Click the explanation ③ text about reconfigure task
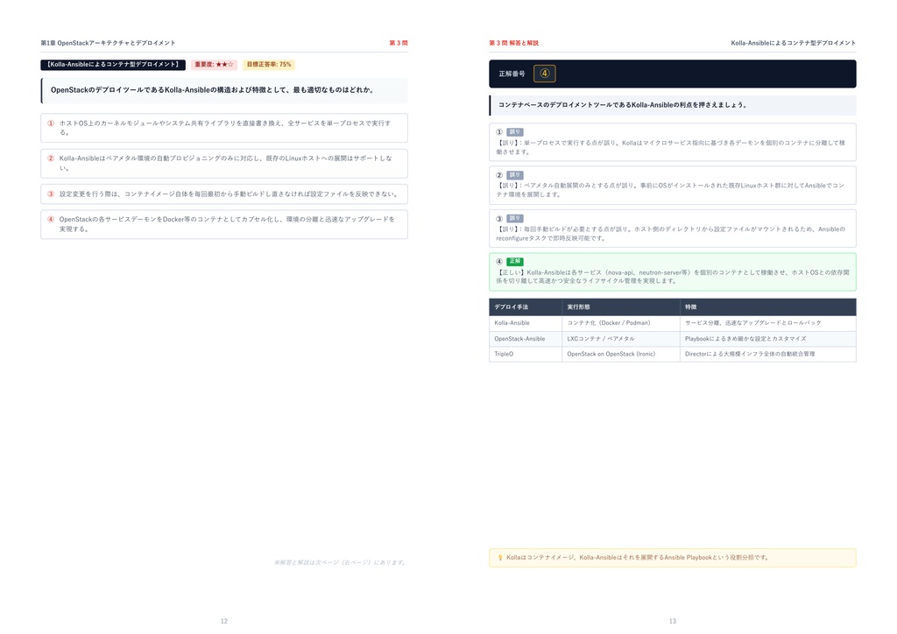The image size is (897, 634). [670, 234]
